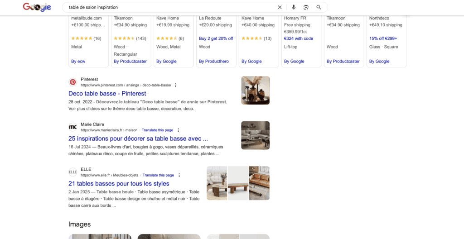Clear the search box with the X icon
Screen dimensions: 464x239
[x=280, y=7]
